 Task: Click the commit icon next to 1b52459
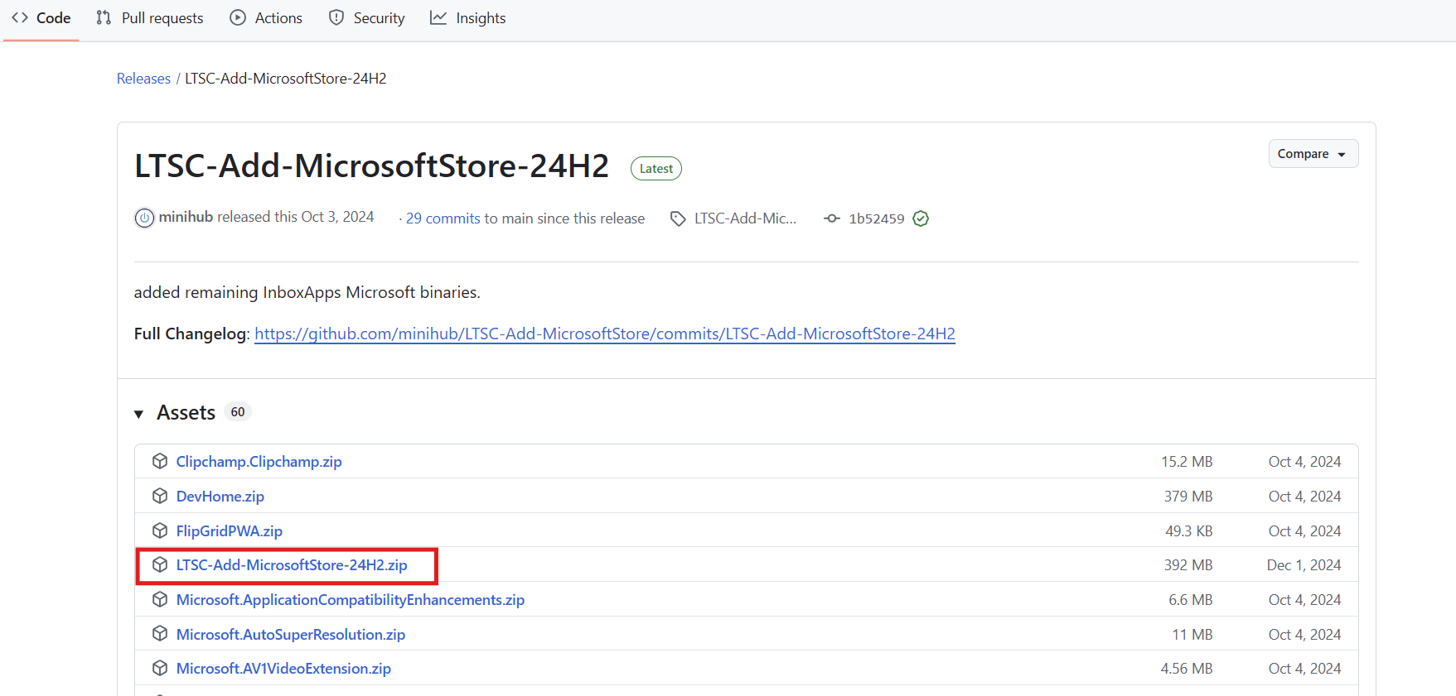831,218
